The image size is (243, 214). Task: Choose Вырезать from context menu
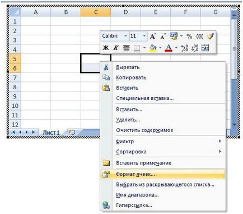tap(163, 67)
